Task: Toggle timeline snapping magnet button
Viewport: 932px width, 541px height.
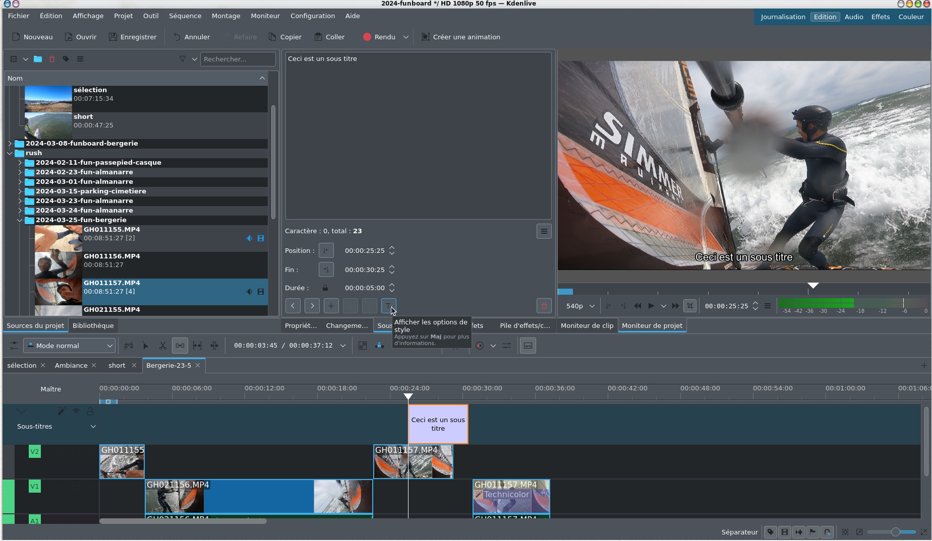Action: point(827,532)
